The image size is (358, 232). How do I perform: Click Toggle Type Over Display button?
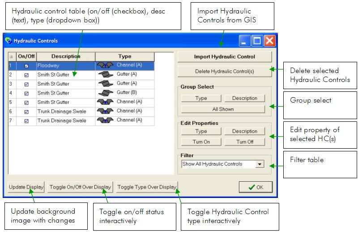point(147,187)
